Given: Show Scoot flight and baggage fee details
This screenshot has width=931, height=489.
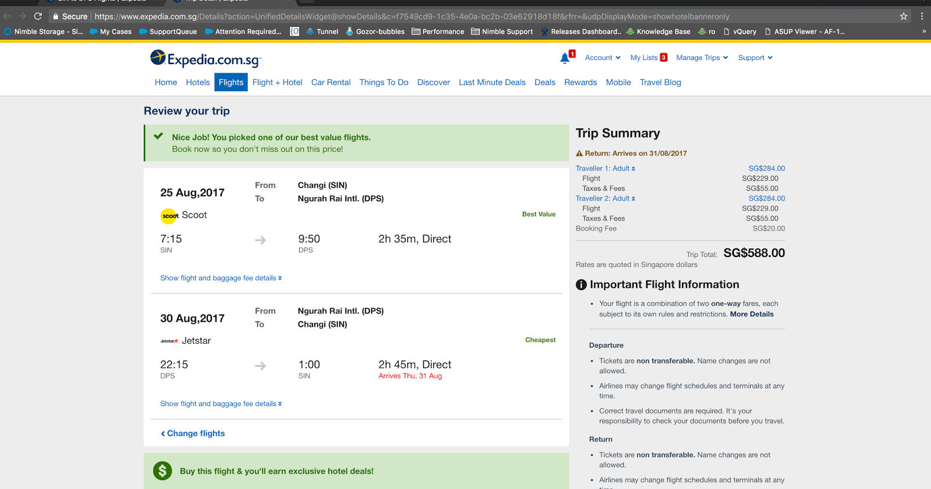Looking at the screenshot, I should point(221,278).
